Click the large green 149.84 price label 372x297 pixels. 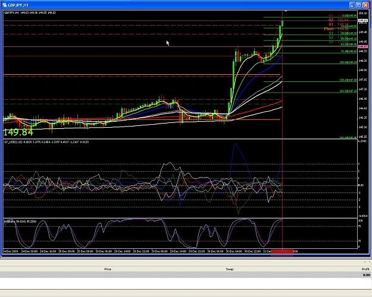tap(18, 132)
